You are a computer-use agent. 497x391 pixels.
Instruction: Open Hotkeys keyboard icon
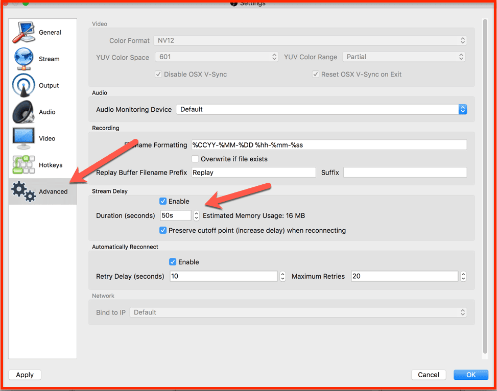click(23, 165)
